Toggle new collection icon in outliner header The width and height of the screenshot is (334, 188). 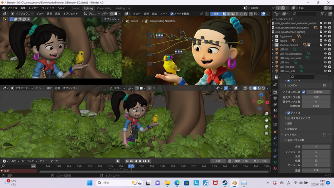[330, 14]
